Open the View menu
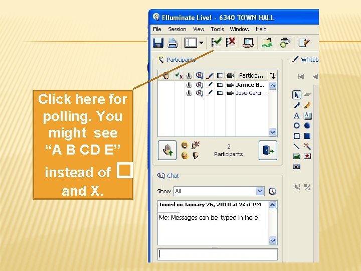 pos(199,29)
